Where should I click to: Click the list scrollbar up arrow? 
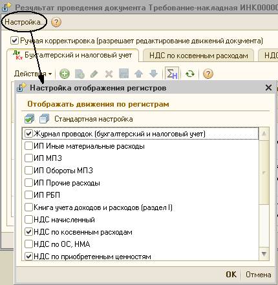tap(264, 134)
